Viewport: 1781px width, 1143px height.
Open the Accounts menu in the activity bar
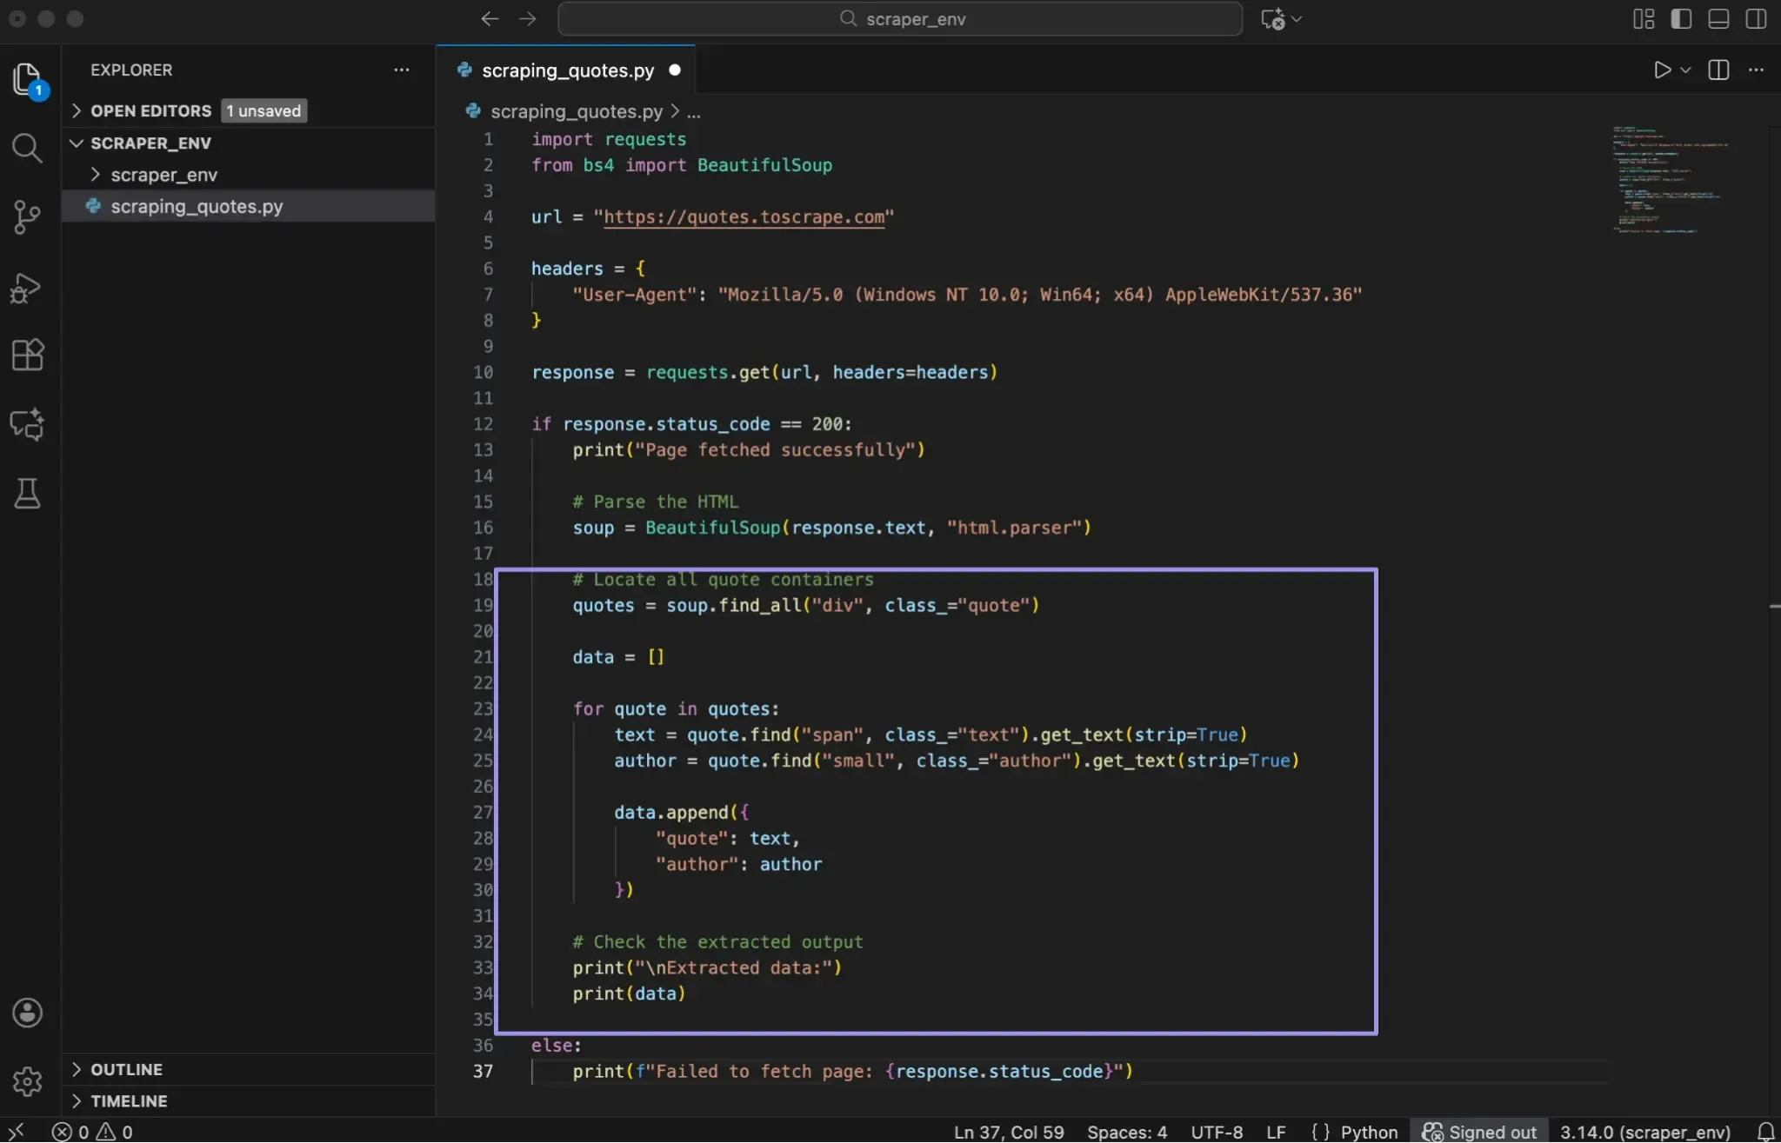(27, 1012)
